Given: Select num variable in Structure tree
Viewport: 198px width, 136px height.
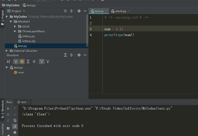Looking at the screenshot, I should [x=21, y=72].
